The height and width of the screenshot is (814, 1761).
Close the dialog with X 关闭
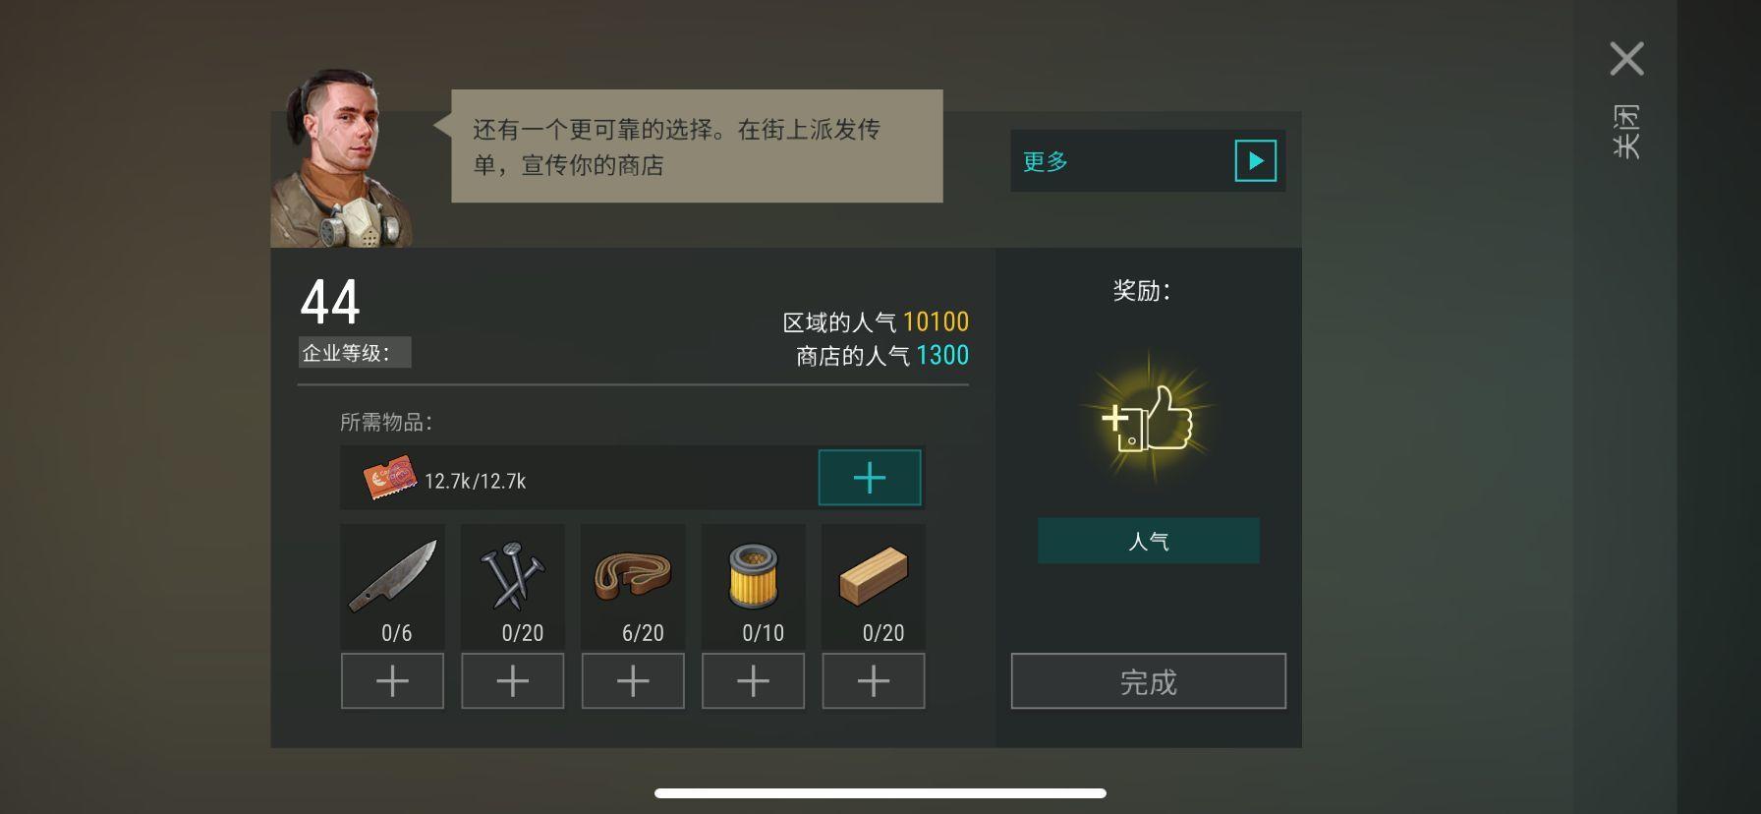(1626, 98)
